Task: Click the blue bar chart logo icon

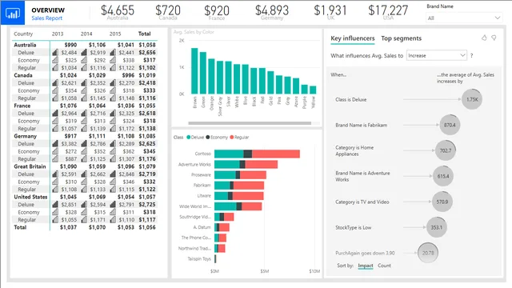Action: click(13, 13)
